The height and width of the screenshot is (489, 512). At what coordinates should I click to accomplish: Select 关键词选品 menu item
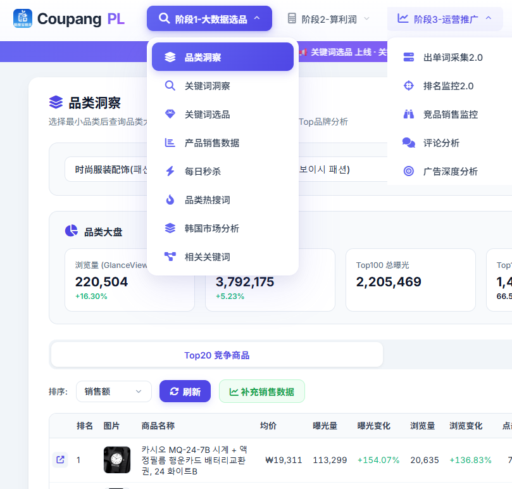click(x=223, y=114)
